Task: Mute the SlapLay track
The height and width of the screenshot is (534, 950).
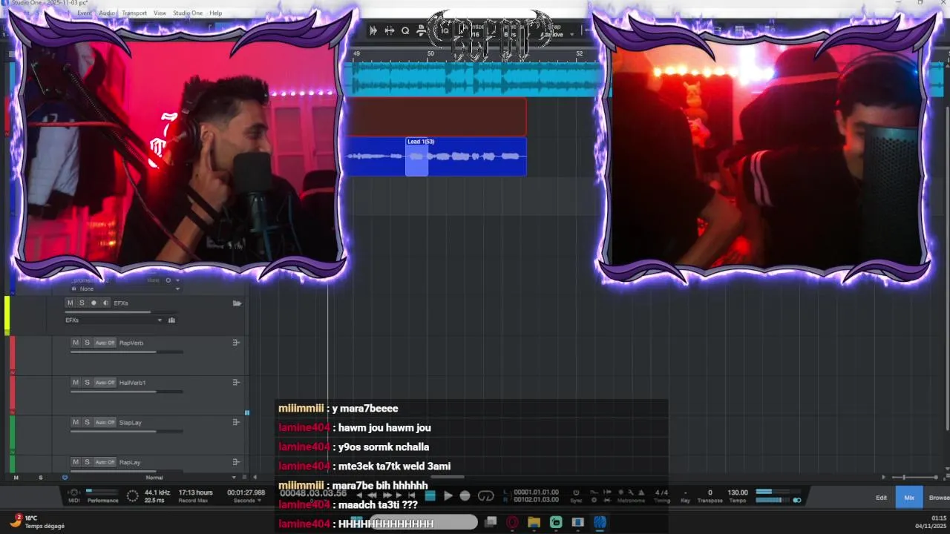Action: tap(75, 422)
